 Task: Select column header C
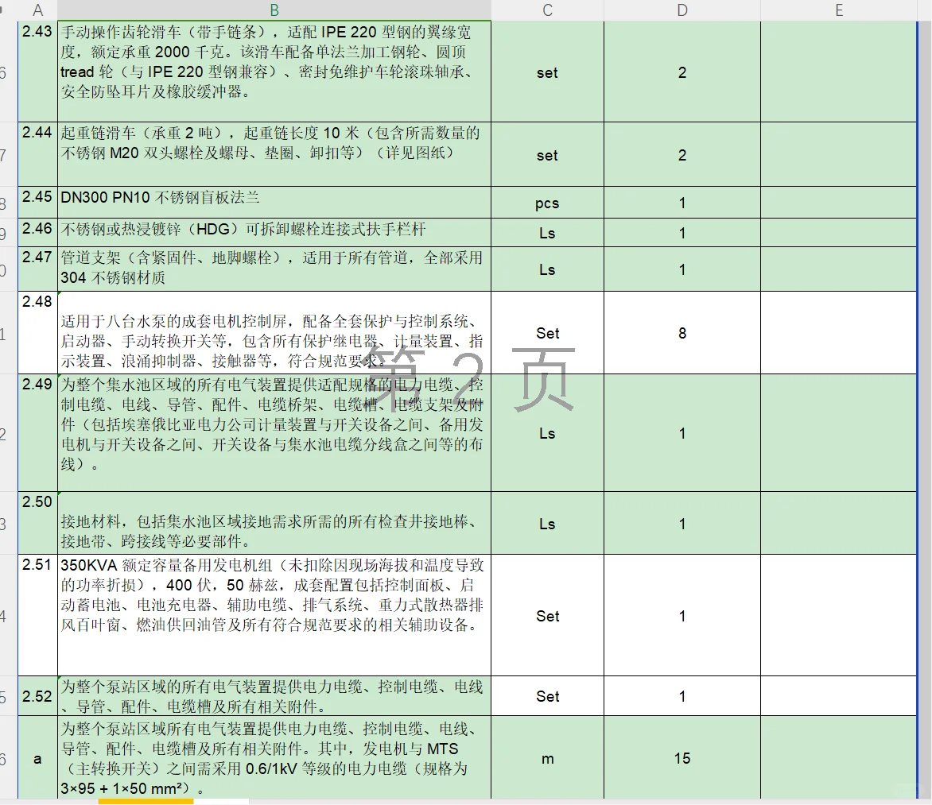pos(547,10)
